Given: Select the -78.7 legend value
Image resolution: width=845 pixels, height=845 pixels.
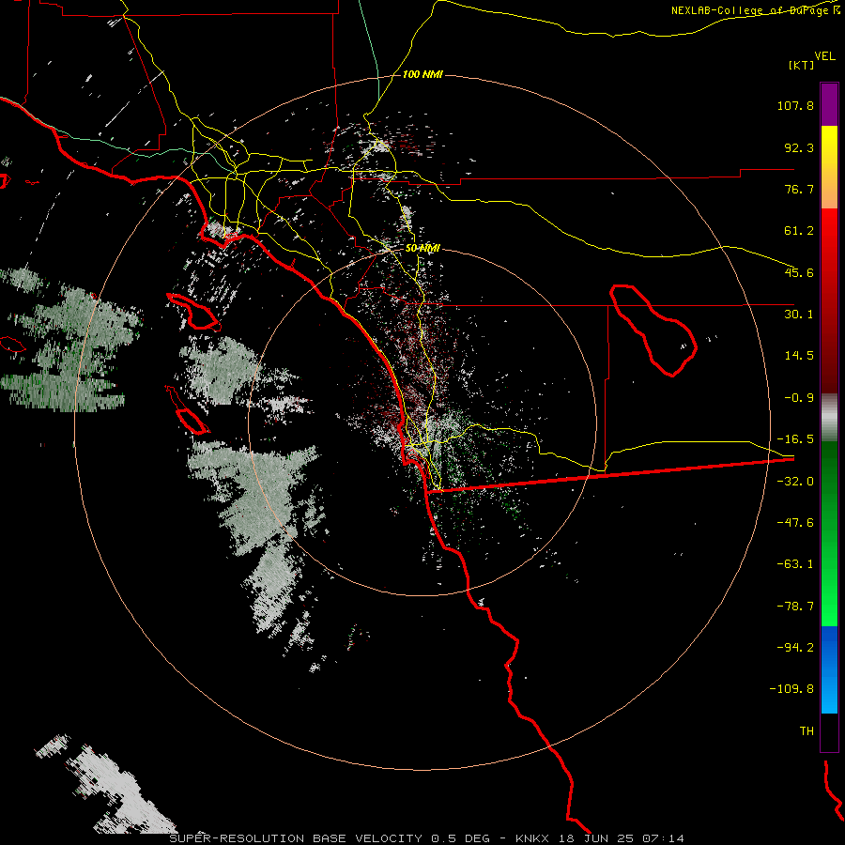Looking at the screenshot, I should [795, 607].
